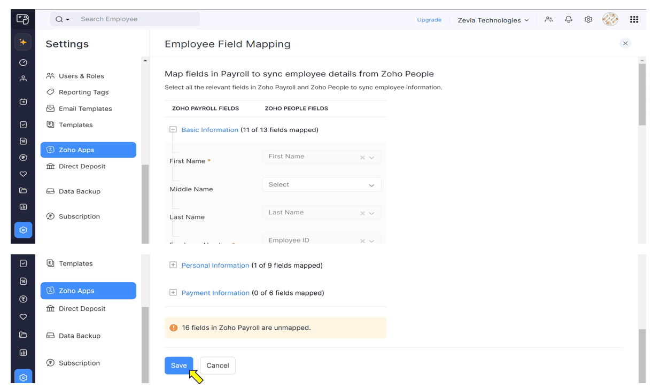The height and width of the screenshot is (389, 660).
Task: Click the '(0 of 6 fields mapped)' text
Action: click(288, 293)
